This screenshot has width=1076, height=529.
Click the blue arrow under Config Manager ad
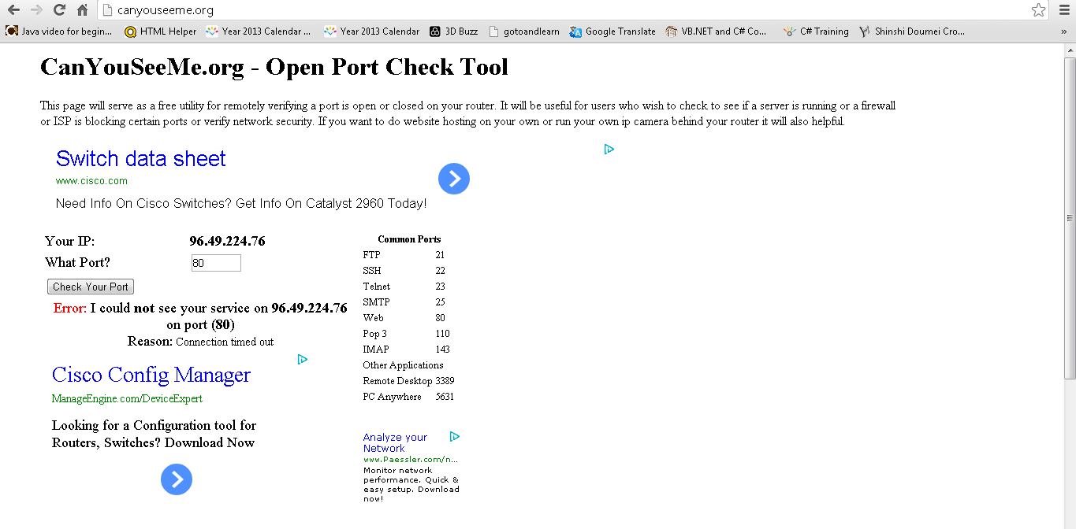pyautogui.click(x=177, y=479)
